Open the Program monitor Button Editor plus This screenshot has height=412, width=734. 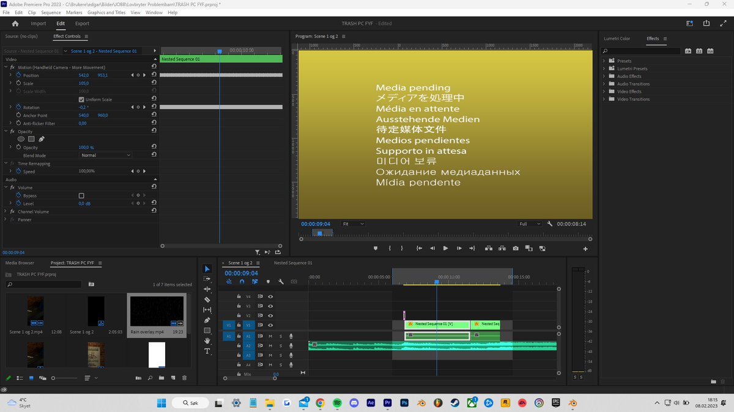585,248
